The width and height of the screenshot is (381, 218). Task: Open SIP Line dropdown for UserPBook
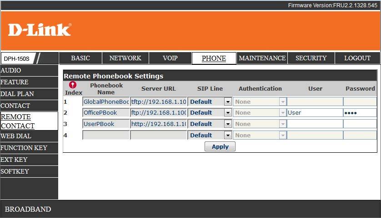(210, 124)
